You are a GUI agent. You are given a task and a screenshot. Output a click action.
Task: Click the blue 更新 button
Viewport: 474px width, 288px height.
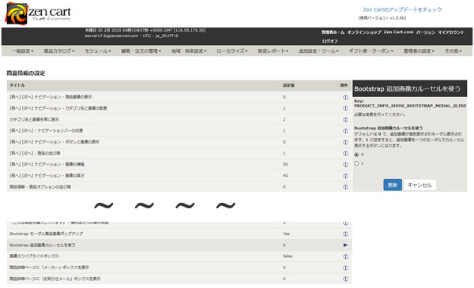(393, 185)
